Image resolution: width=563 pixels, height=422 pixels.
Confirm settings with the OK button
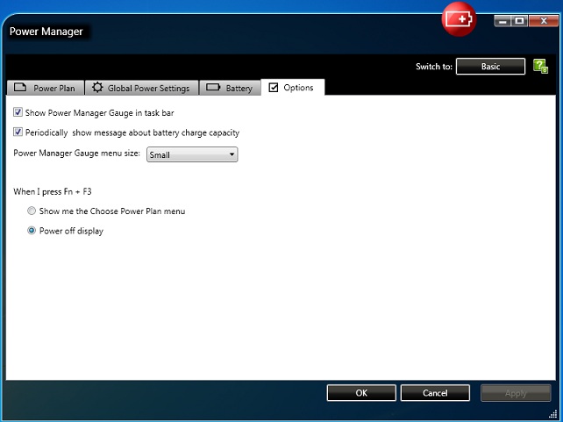pyautogui.click(x=361, y=393)
